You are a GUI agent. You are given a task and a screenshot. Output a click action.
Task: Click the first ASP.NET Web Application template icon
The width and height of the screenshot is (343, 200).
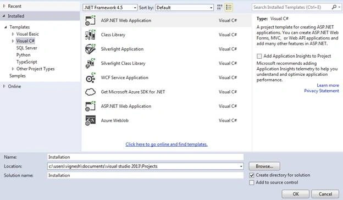click(x=90, y=20)
